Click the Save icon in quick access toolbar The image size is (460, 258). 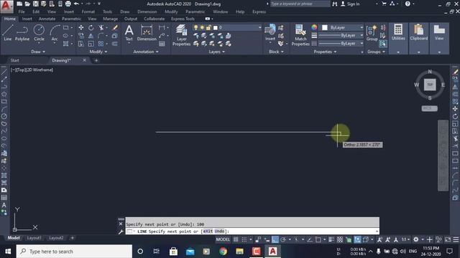[x=35, y=4]
